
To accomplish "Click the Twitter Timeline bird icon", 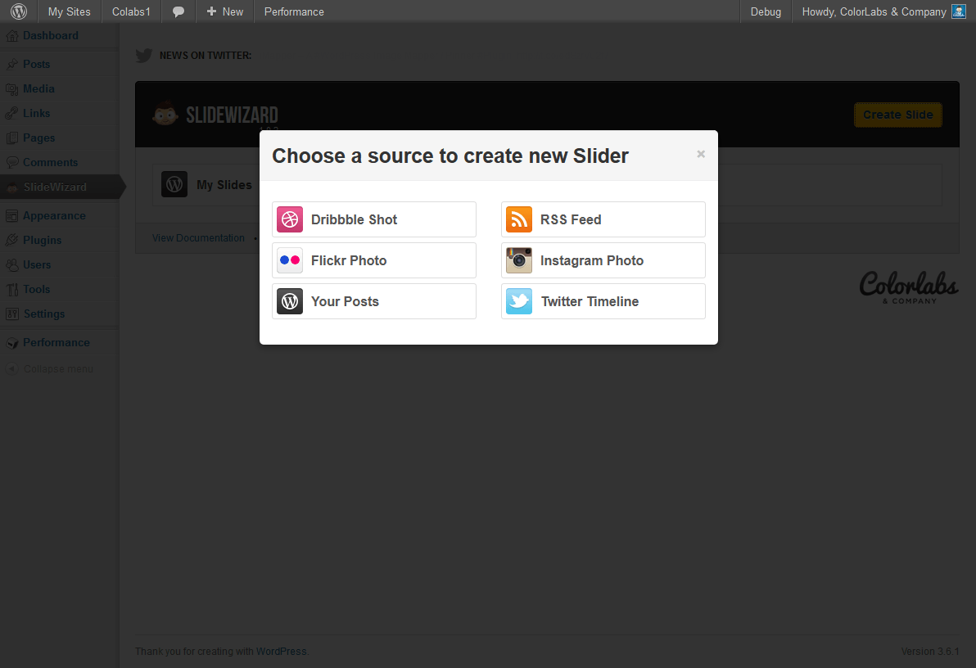I will [518, 301].
